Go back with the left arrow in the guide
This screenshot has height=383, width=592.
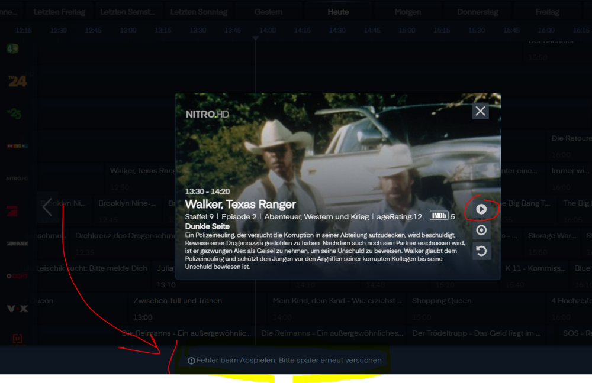47,207
